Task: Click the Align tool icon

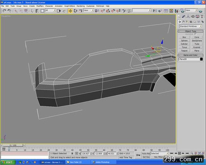Action: pyautogui.click(x=160, y=11)
